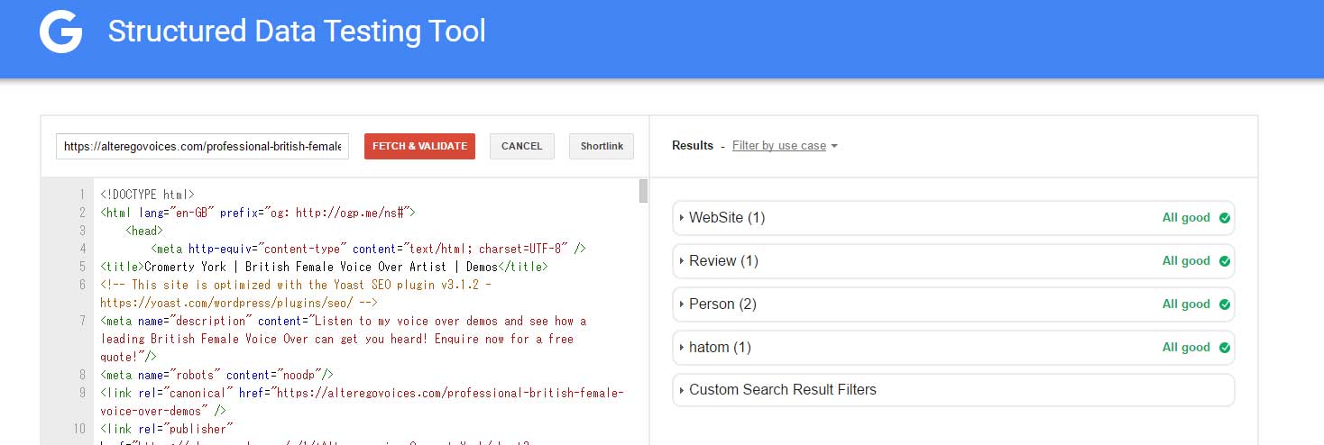Screen dimensions: 1324x445
Task: Click the meta robots noodp code line
Action: tap(217, 375)
